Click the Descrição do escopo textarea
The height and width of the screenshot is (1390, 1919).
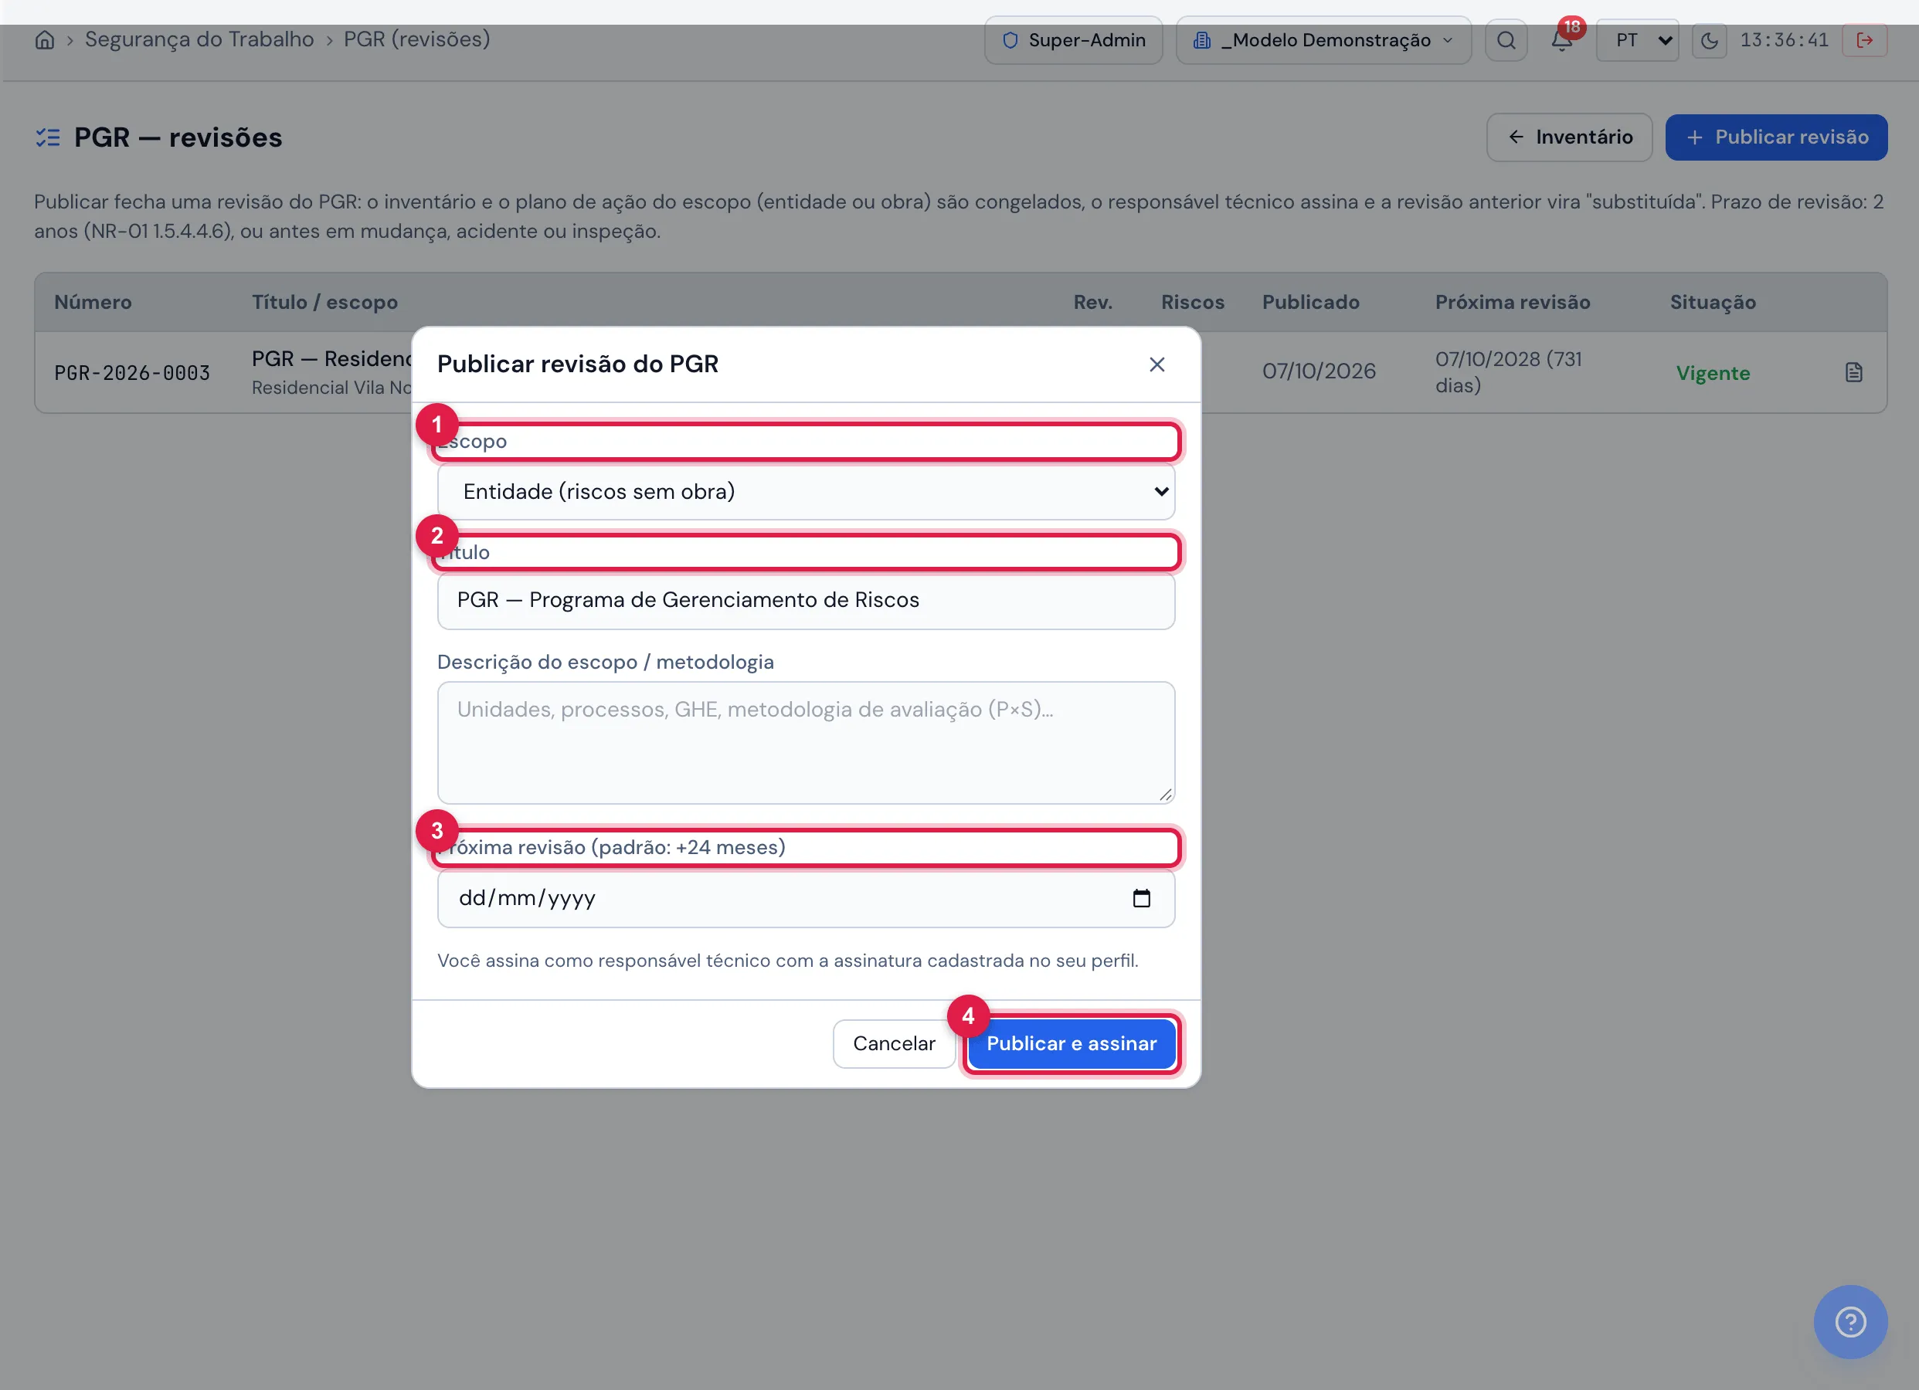point(806,743)
